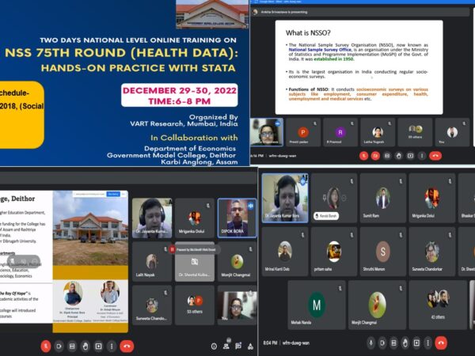This screenshot has height=356, width=475.
Task: Click the wfm-duwg-wan code beside 8:04 PM
Action: (x=296, y=343)
